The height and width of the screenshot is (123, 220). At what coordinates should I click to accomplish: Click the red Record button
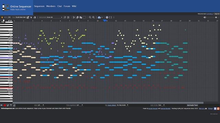[4, 105]
